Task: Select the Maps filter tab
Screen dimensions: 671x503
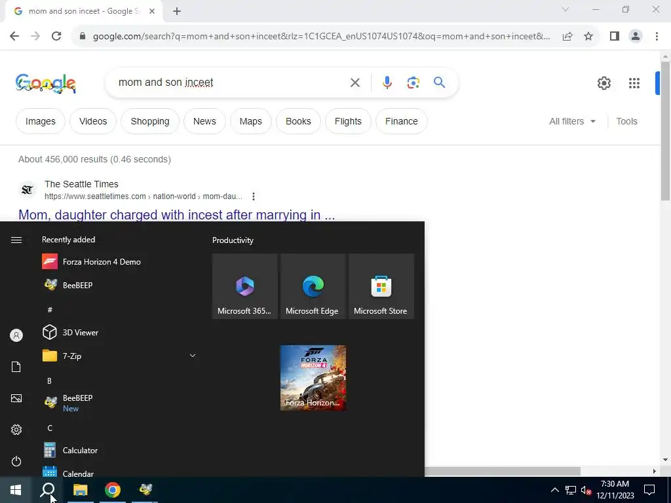Action: [x=251, y=121]
